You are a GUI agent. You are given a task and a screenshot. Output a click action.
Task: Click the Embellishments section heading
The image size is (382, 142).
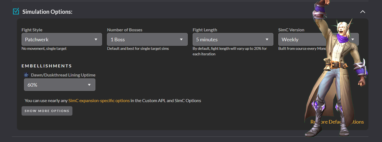pos(47,66)
